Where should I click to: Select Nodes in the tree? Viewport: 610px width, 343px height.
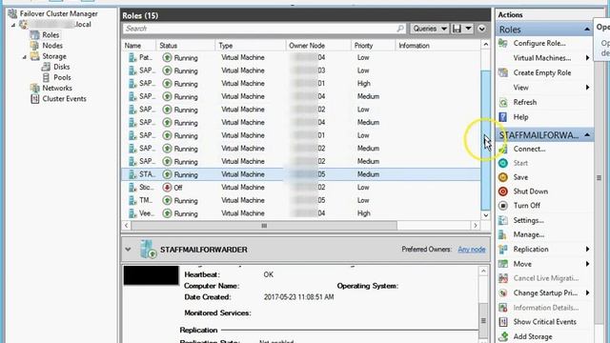(x=52, y=46)
